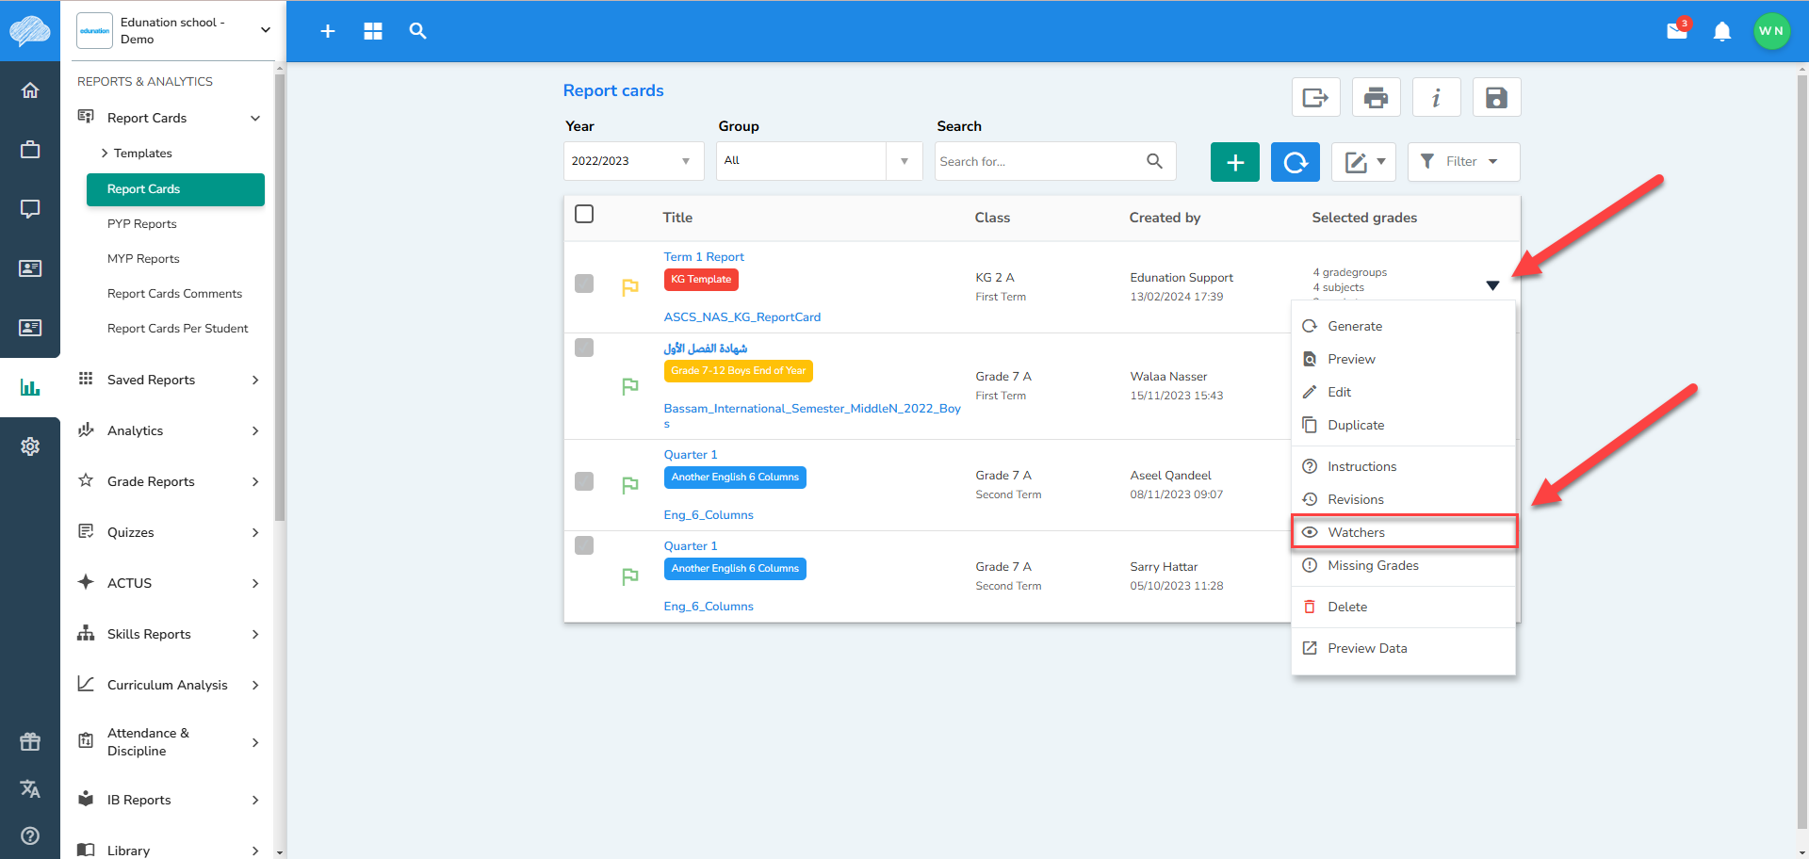Open the gift icon in left rail
Image resolution: width=1809 pixels, height=859 pixels.
(x=30, y=741)
